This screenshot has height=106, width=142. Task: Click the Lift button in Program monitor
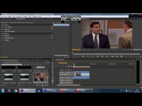point(112,57)
